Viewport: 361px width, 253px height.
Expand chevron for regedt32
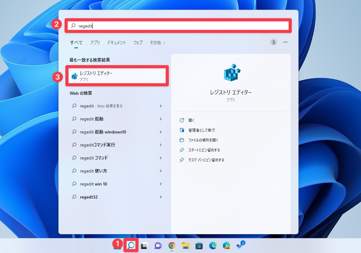pos(161,197)
